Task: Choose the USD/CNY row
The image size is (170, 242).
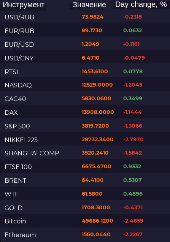Action: pos(85,58)
